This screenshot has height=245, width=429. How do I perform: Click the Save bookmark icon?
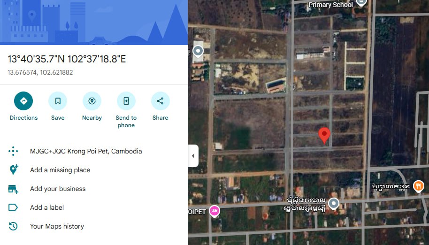click(58, 101)
